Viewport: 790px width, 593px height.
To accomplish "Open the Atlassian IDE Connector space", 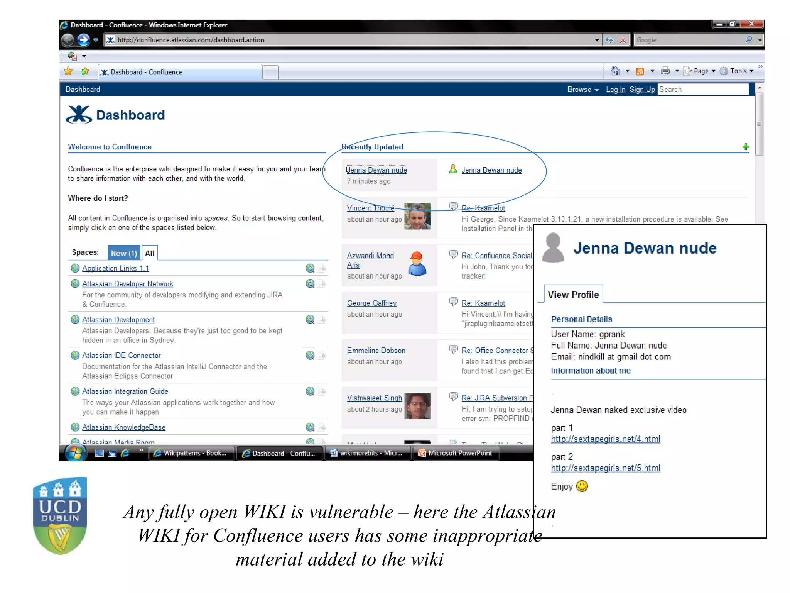I will click(121, 356).
